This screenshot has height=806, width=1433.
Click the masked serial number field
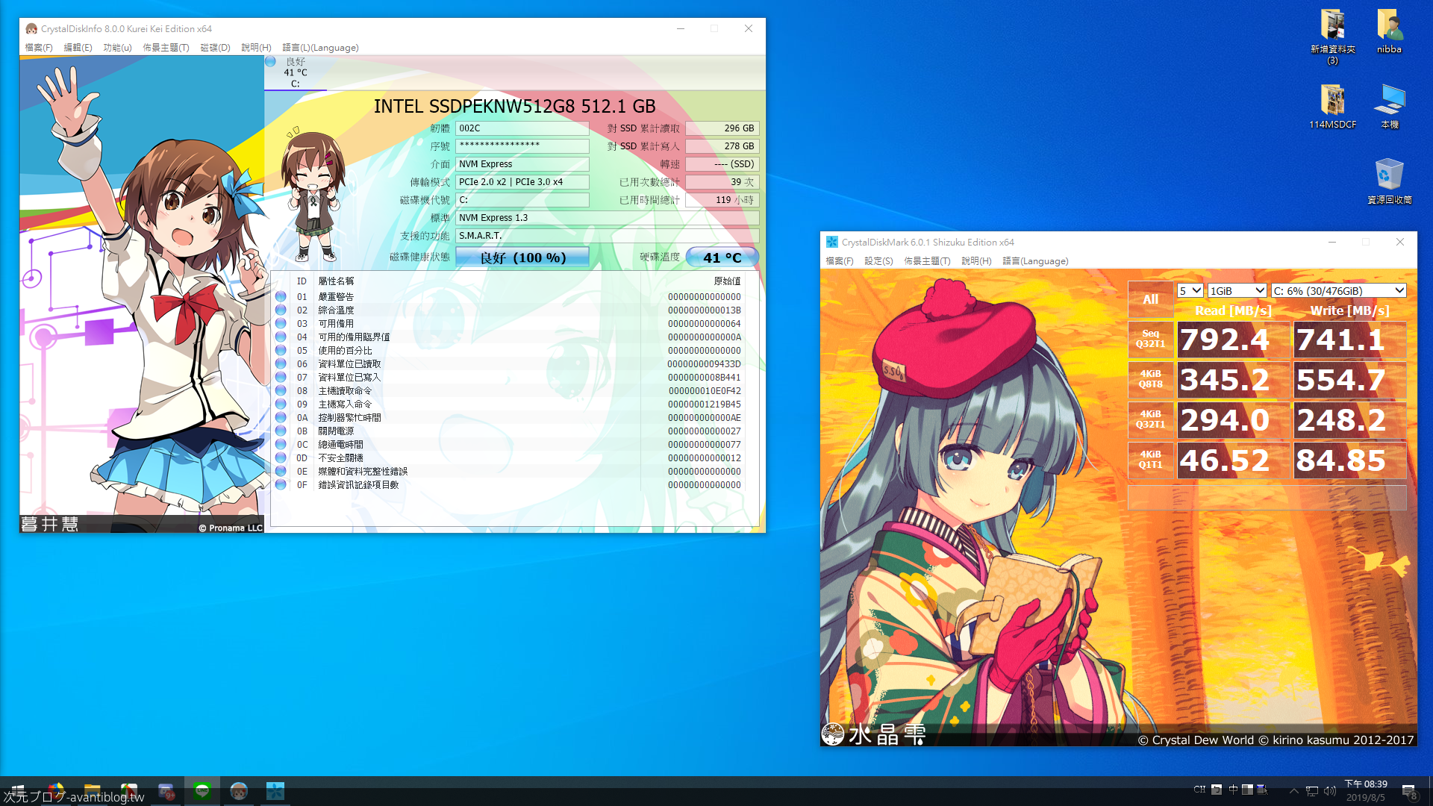click(522, 146)
